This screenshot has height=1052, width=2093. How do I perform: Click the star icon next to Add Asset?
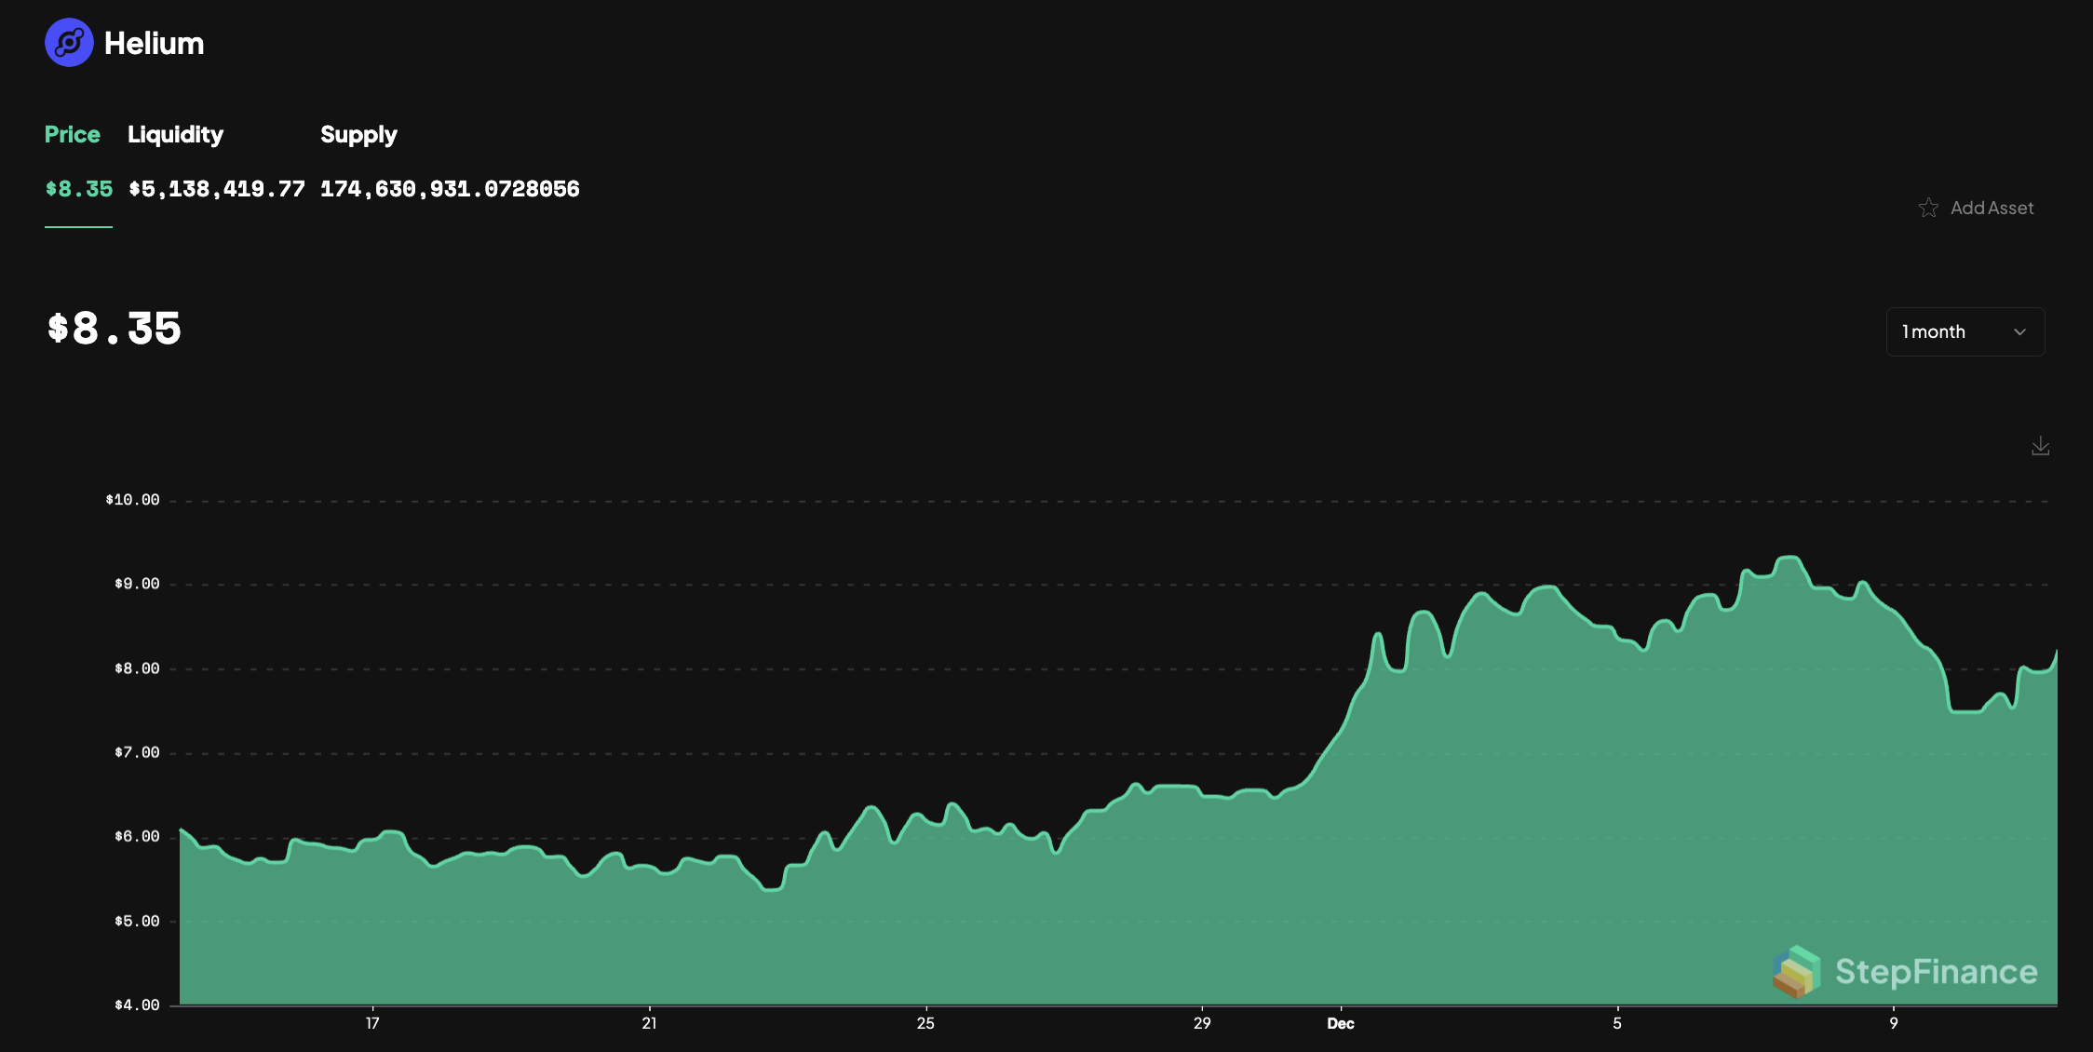tap(1928, 208)
